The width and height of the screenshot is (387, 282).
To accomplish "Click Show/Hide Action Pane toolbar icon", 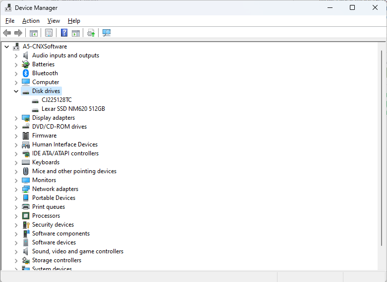I will point(76,33).
